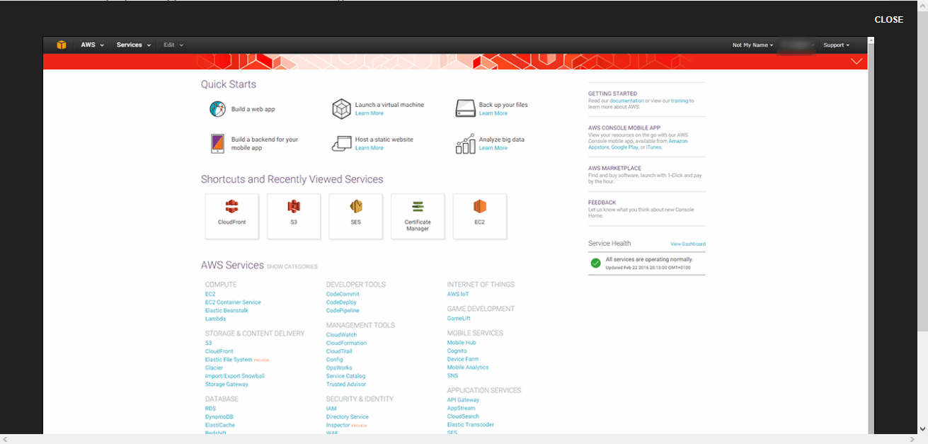Click the horizontal scrollbar right arrow
Screen dimensions: 928x444
[x=914, y=439]
